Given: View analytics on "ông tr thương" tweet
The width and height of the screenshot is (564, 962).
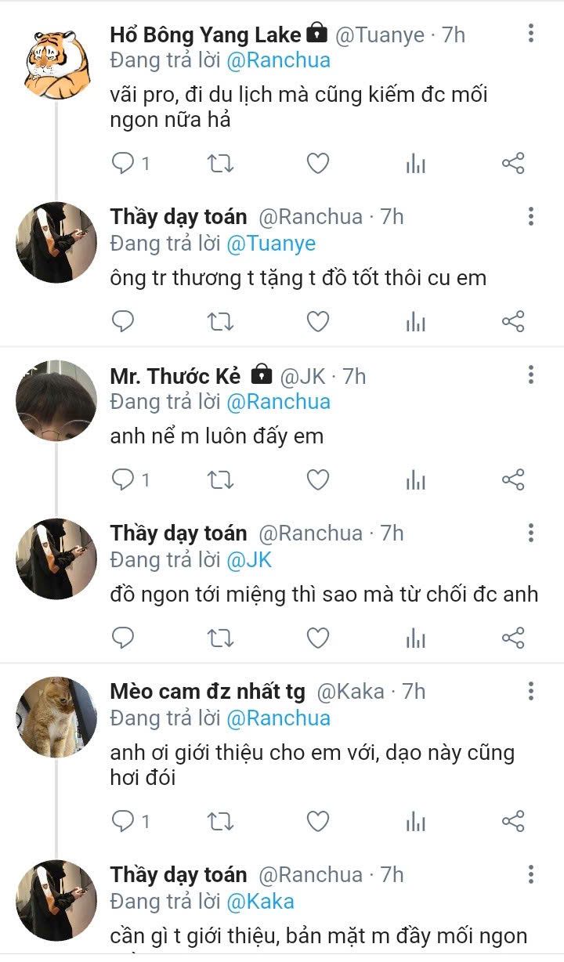Looking at the screenshot, I should (x=415, y=321).
